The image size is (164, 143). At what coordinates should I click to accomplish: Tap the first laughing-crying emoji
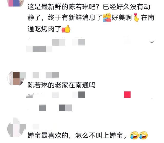click(x=134, y=135)
